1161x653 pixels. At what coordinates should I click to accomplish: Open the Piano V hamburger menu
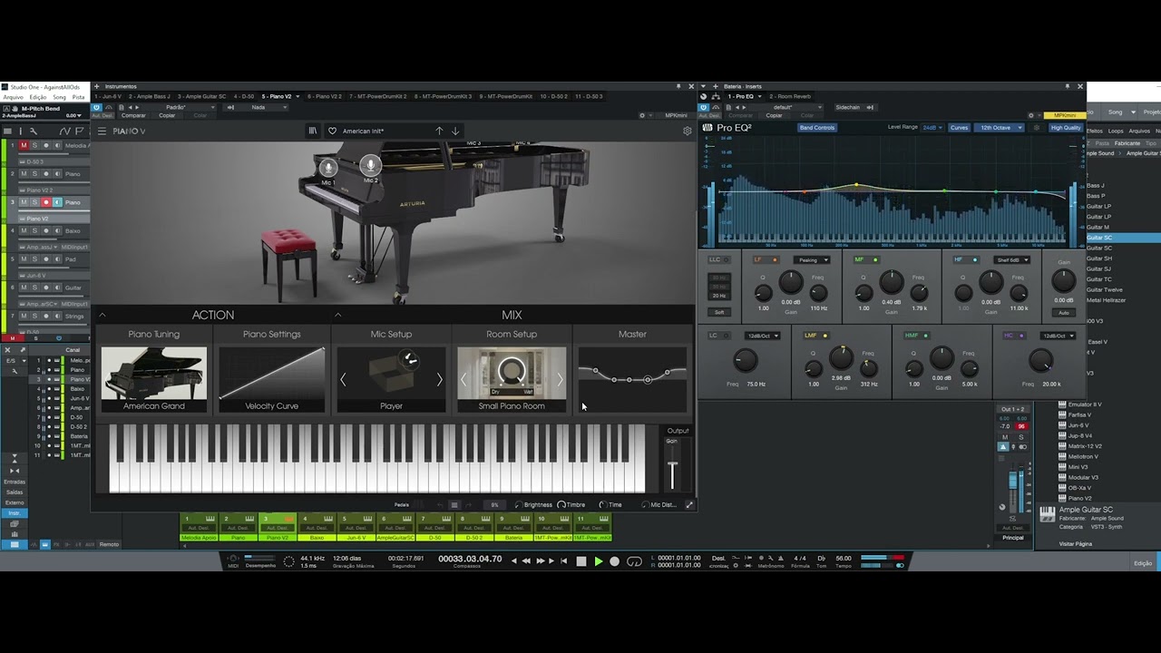click(102, 132)
